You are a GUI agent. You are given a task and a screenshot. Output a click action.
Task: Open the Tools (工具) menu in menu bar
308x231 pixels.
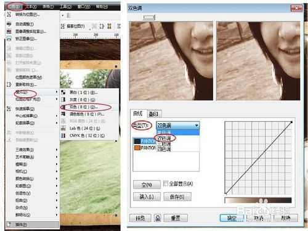pyautogui.click(x=66, y=7)
